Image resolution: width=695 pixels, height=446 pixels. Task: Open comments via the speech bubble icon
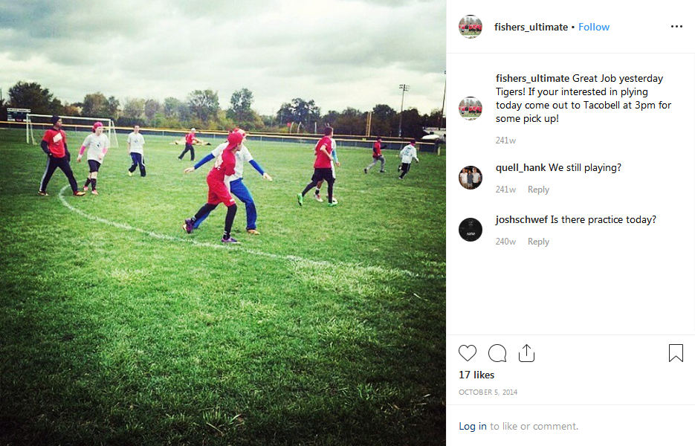pyautogui.click(x=497, y=353)
